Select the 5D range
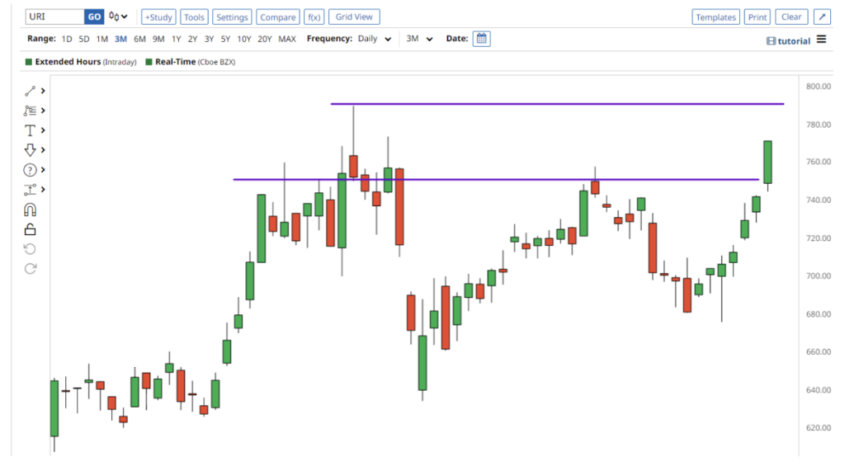Viewport: 845px width, 466px height. point(84,39)
